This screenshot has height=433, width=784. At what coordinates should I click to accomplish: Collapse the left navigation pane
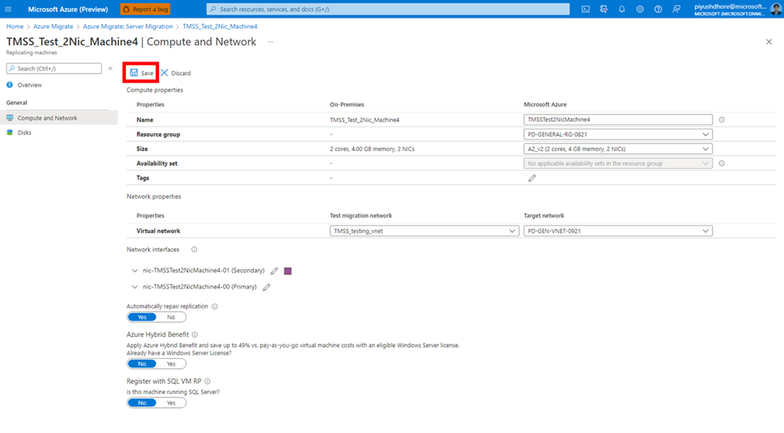(111, 69)
